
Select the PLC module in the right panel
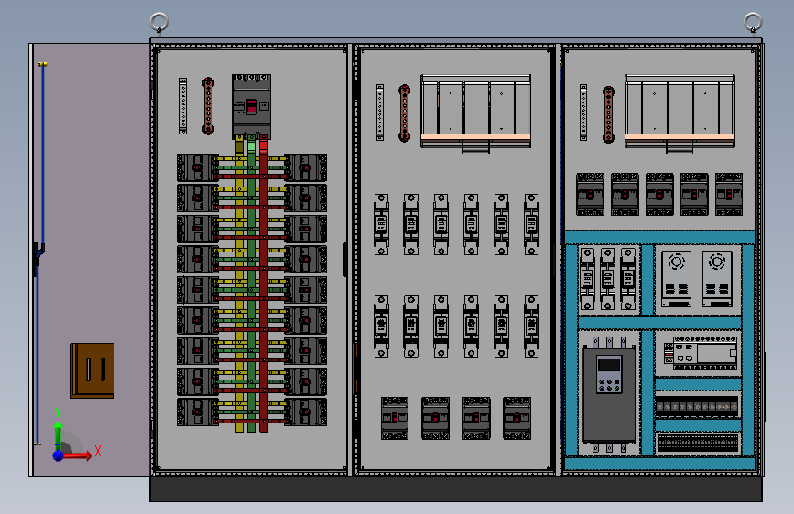701,353
